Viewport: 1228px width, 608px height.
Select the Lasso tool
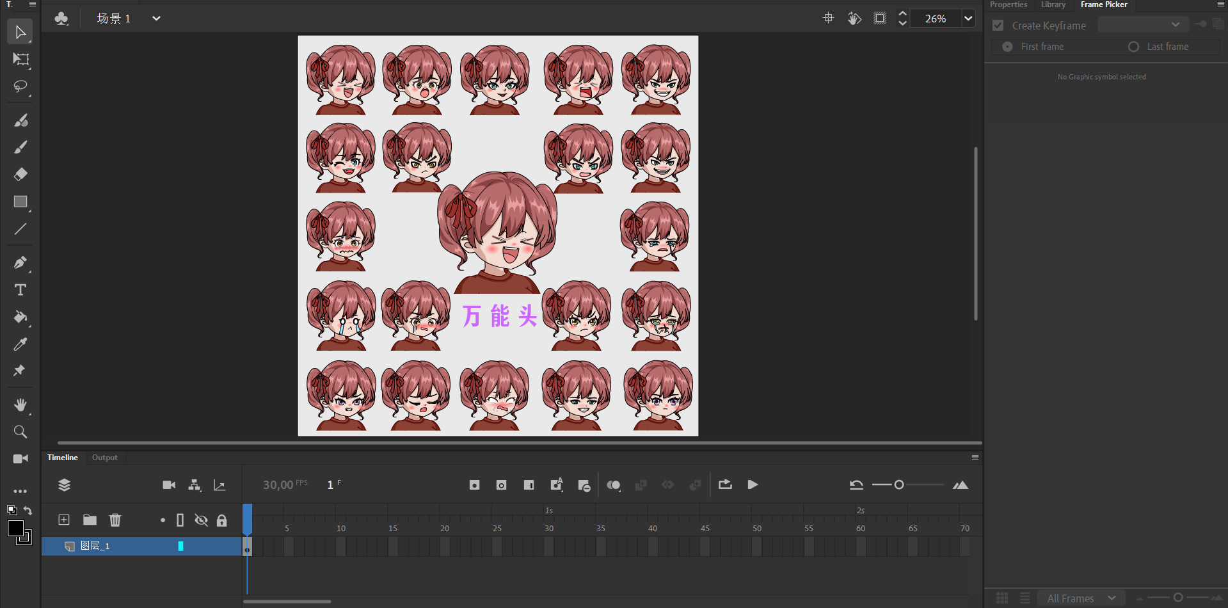[x=20, y=86]
